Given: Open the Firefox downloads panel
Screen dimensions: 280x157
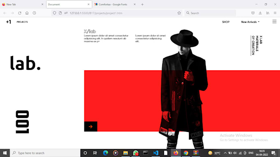Looking at the screenshot, I should [x=260, y=13].
